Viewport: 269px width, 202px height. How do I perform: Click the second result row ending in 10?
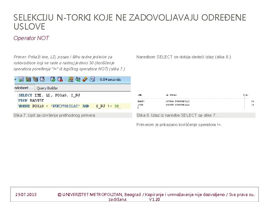coord(196,105)
